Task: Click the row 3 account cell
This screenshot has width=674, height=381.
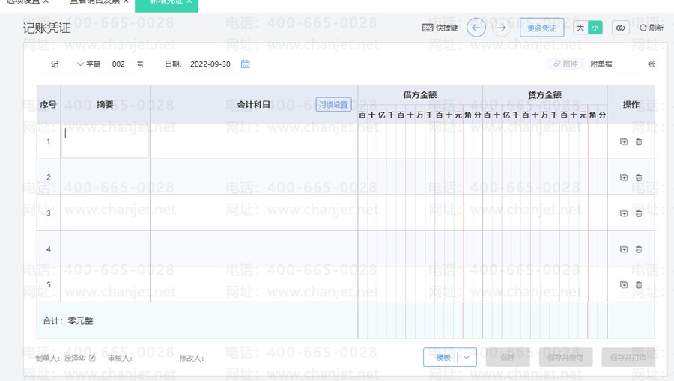Action: tap(254, 213)
